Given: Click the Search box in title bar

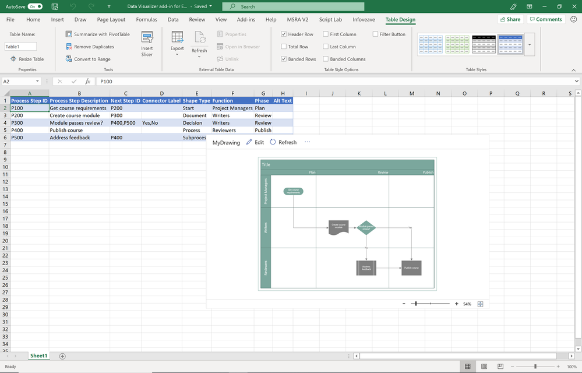Looking at the screenshot, I should (293, 6).
